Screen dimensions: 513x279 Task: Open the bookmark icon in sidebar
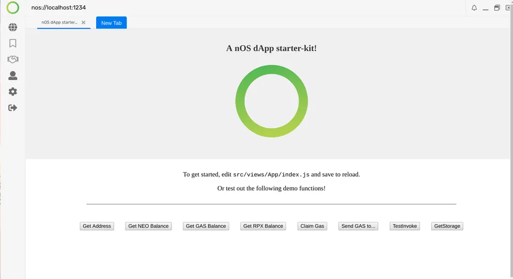(x=13, y=43)
